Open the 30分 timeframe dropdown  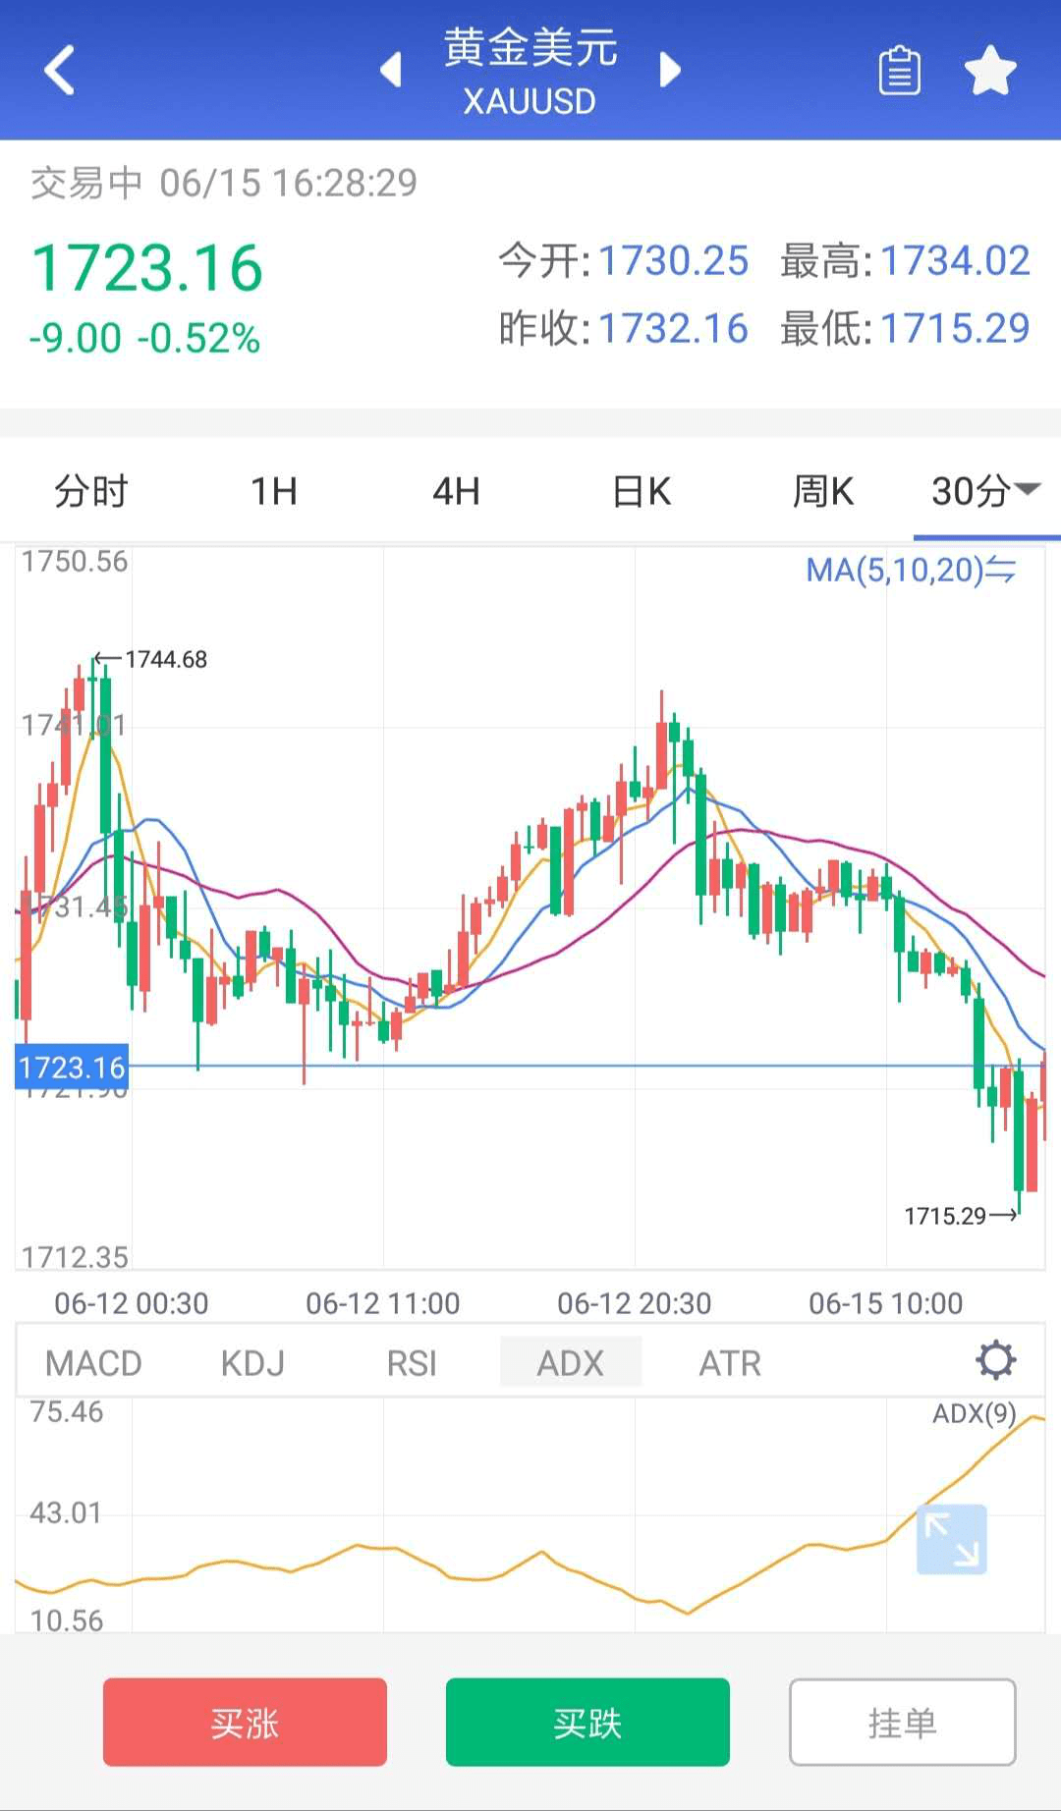985,490
